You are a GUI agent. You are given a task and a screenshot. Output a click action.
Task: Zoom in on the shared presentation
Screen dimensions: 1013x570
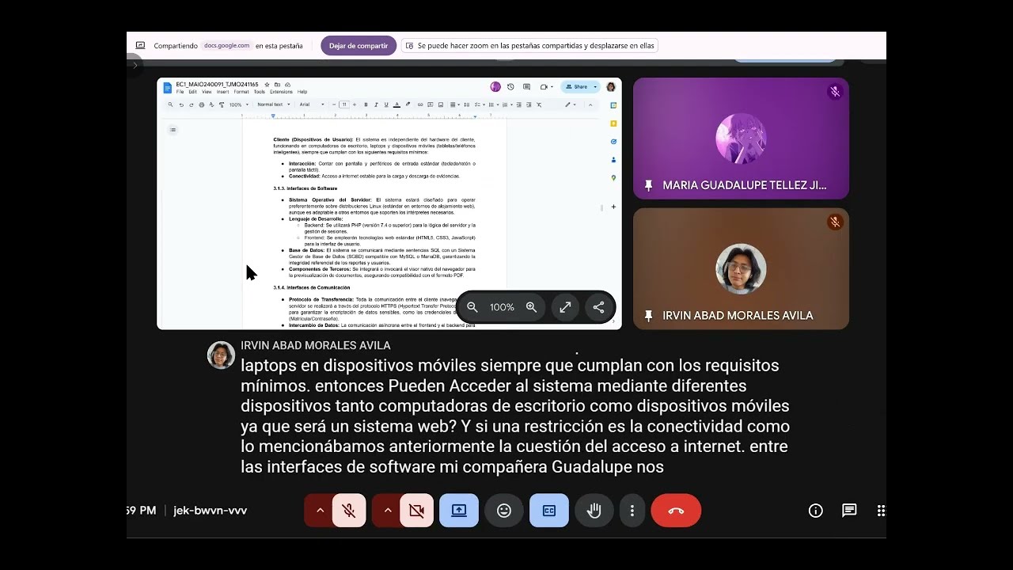click(x=532, y=307)
